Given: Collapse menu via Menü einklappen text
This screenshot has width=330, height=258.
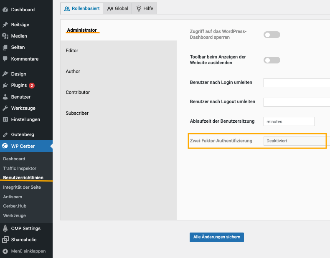Looking at the screenshot, I should [28, 251].
